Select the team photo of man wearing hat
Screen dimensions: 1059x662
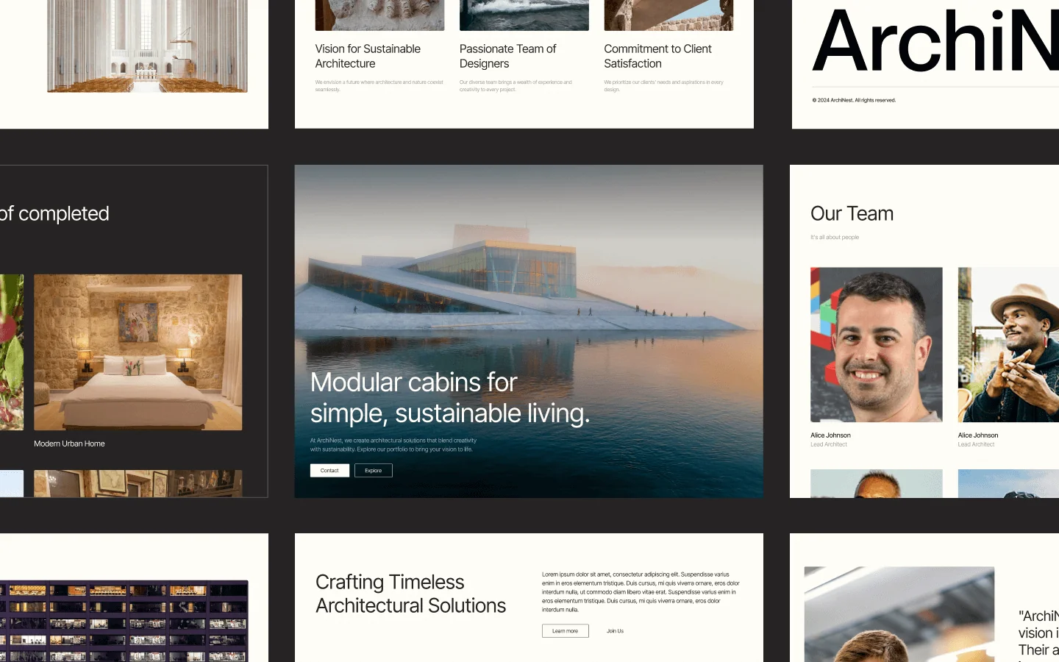1008,344
